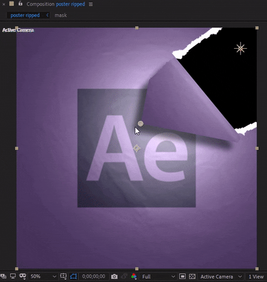Screen dimensions: 267x282
Task: Click the top-right corner transform handle
Action: click(x=257, y=28)
